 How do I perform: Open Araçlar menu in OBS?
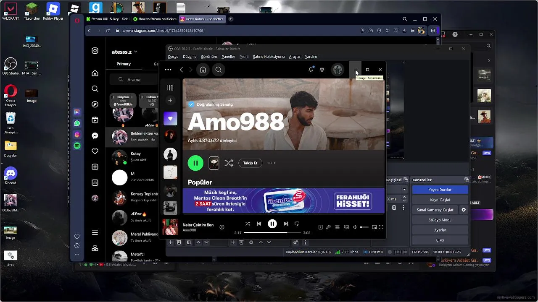click(295, 57)
